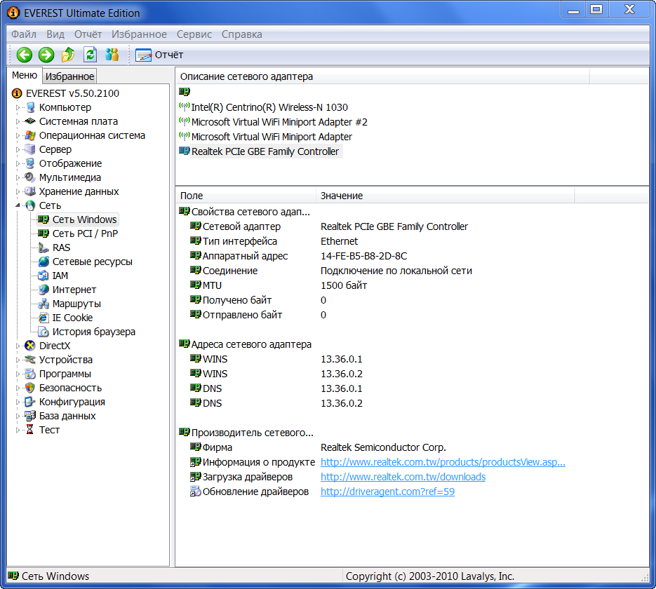Open the Справка menu

click(x=242, y=34)
